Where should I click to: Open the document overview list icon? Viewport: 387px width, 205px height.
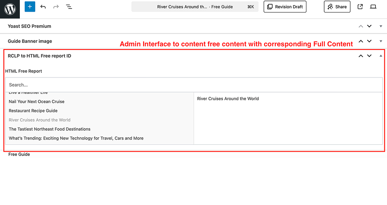pyautogui.click(x=69, y=6)
